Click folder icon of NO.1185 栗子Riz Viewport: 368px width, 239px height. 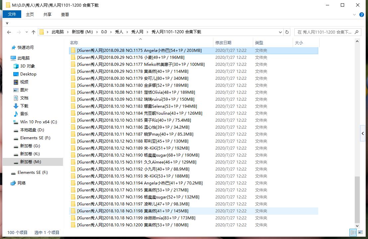73,120
